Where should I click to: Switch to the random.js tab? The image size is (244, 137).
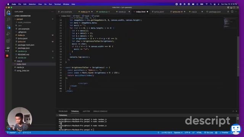(x=103, y=12)
